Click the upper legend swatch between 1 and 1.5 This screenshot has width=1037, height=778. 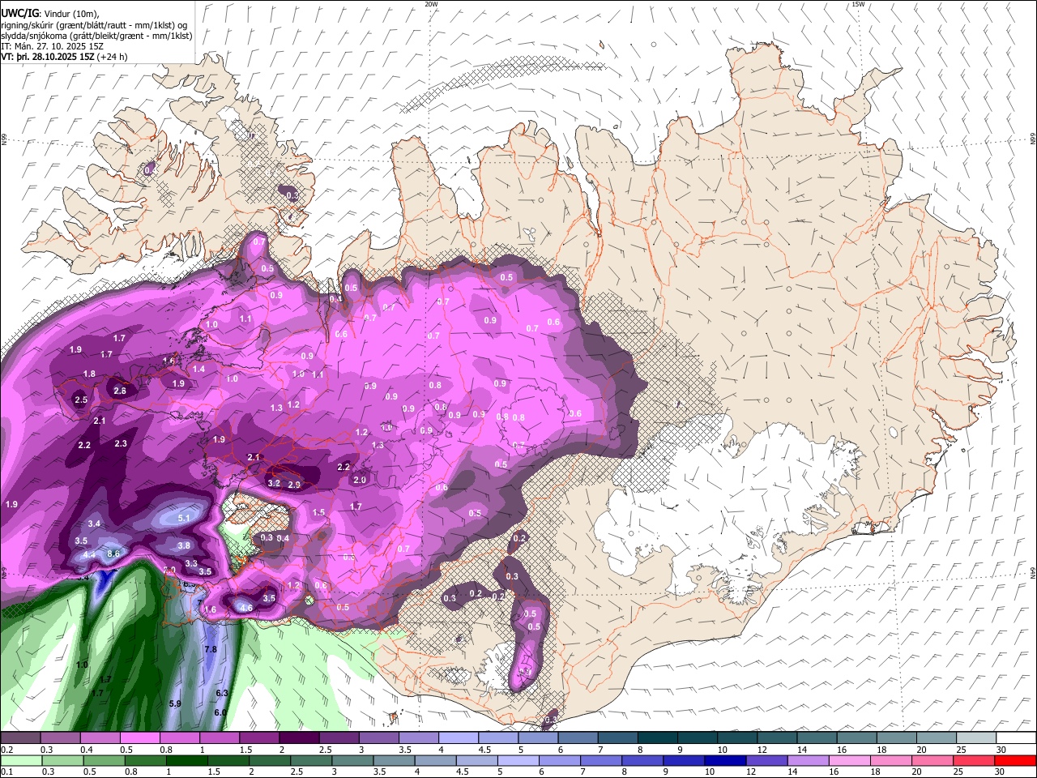click(219, 738)
